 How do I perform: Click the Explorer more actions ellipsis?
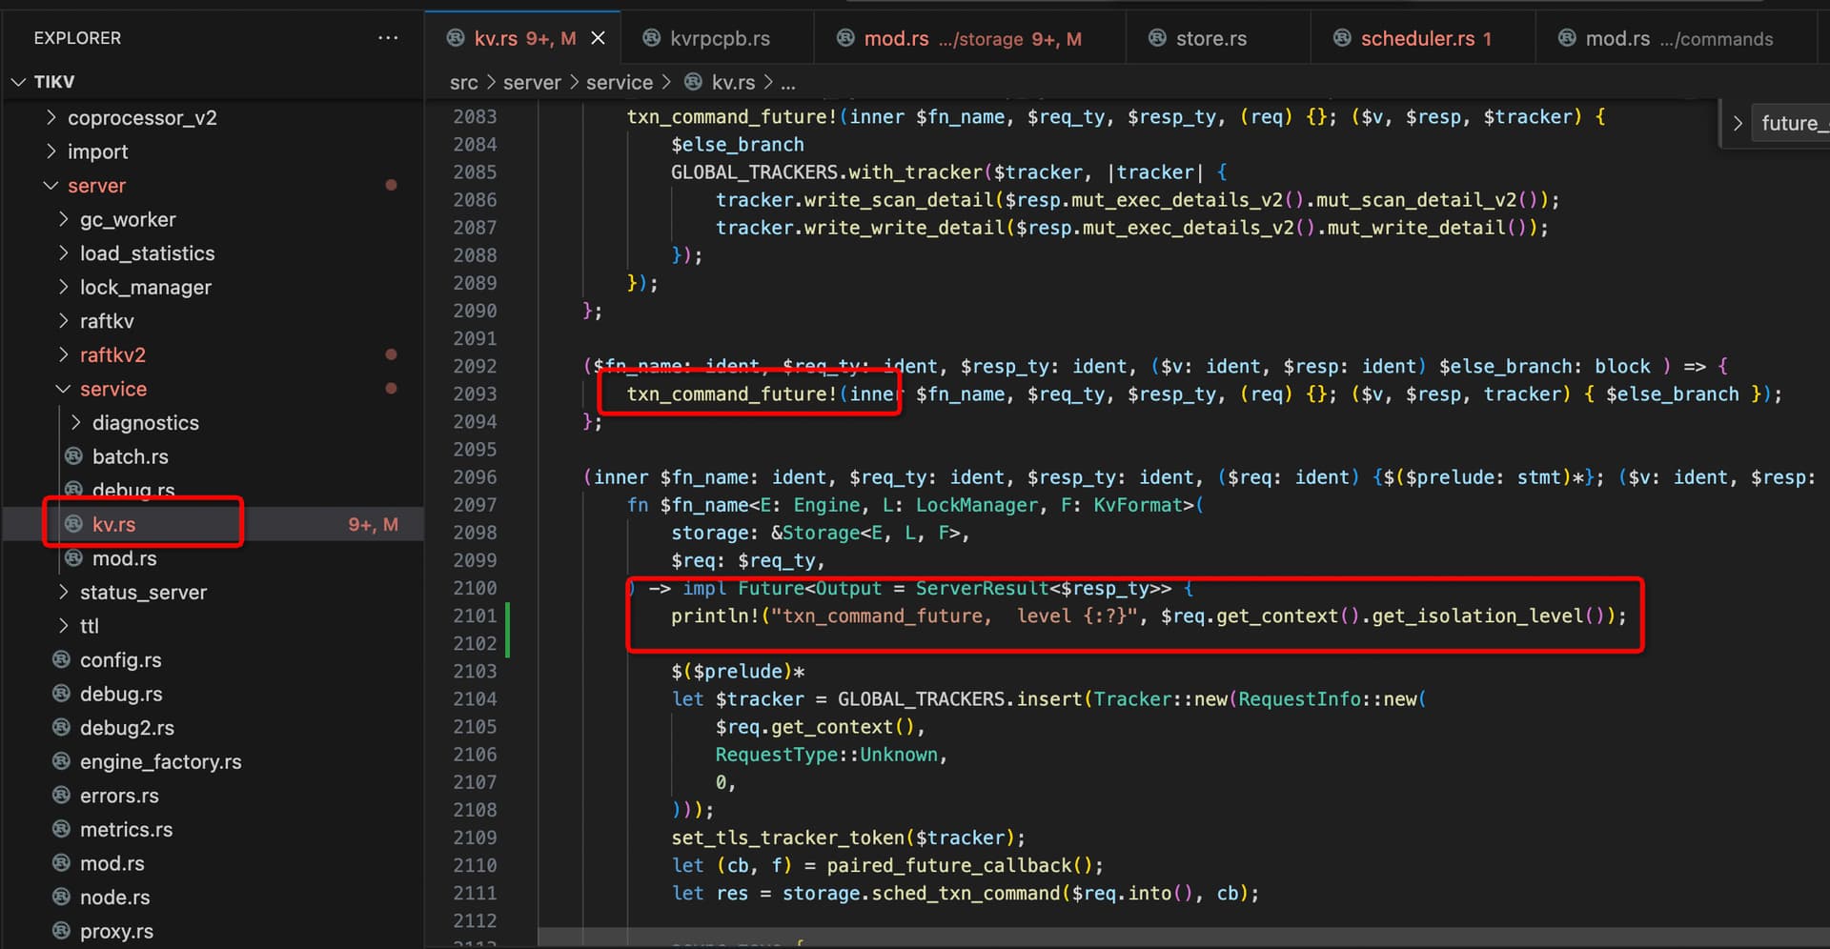tap(387, 38)
